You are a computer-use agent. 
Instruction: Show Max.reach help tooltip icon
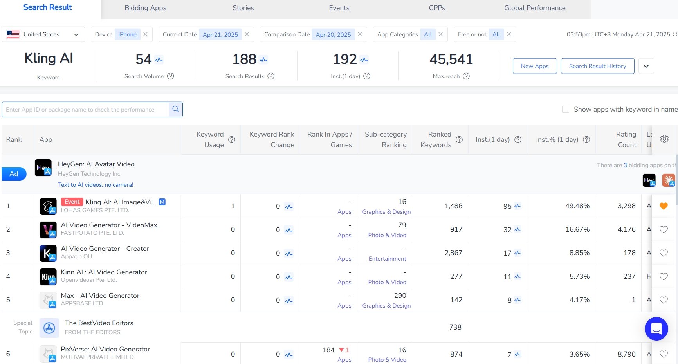point(466,76)
